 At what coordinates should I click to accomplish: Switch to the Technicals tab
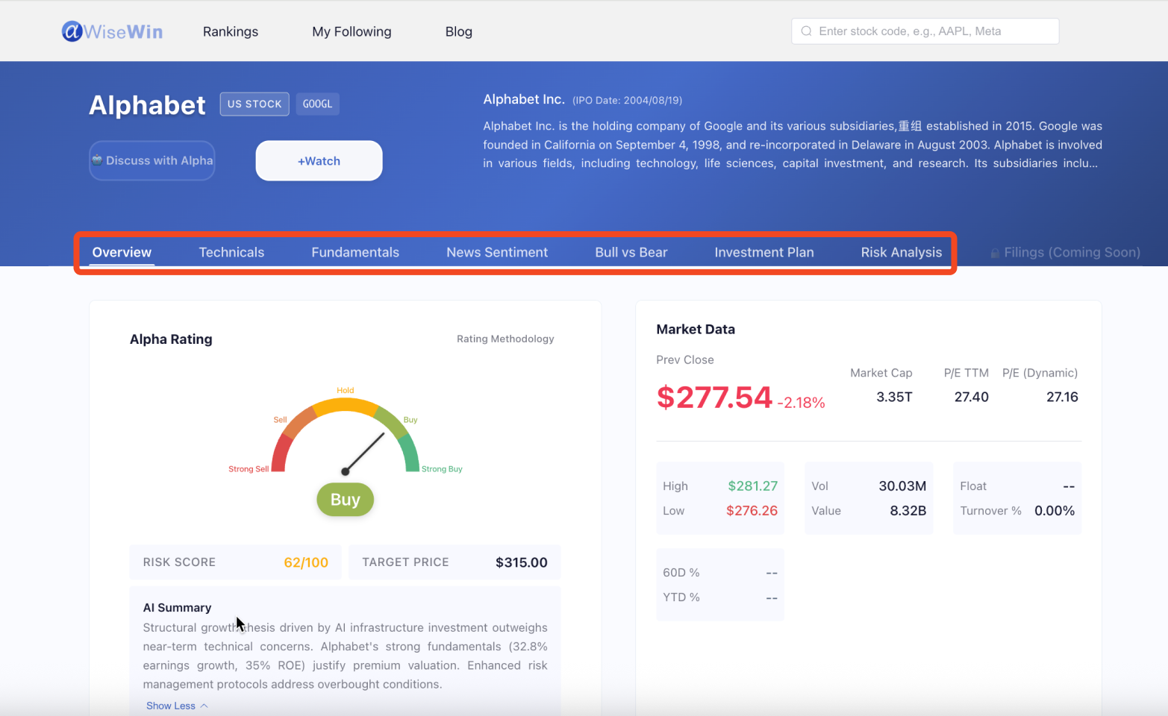[231, 252]
